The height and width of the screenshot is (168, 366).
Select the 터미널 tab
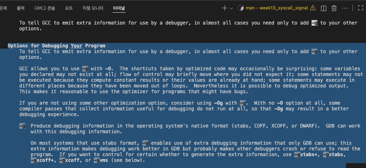coord(119,8)
